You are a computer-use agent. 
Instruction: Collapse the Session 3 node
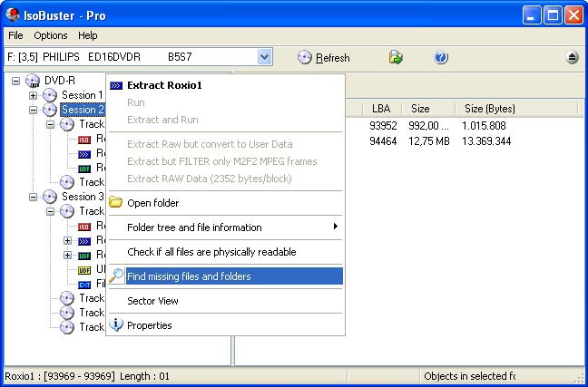coord(33,197)
